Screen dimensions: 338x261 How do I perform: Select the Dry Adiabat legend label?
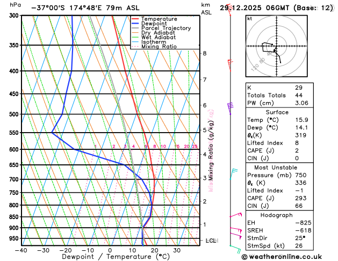(x=158, y=33)
